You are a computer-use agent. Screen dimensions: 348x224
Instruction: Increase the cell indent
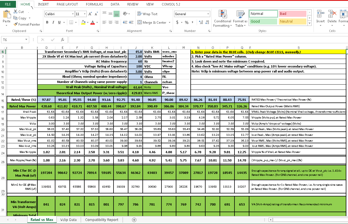[131, 22]
